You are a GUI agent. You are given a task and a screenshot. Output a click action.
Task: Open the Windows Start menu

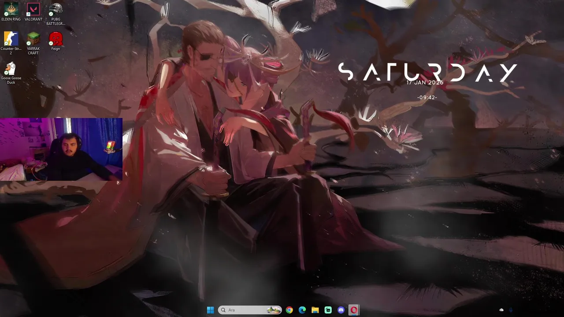pos(210,310)
